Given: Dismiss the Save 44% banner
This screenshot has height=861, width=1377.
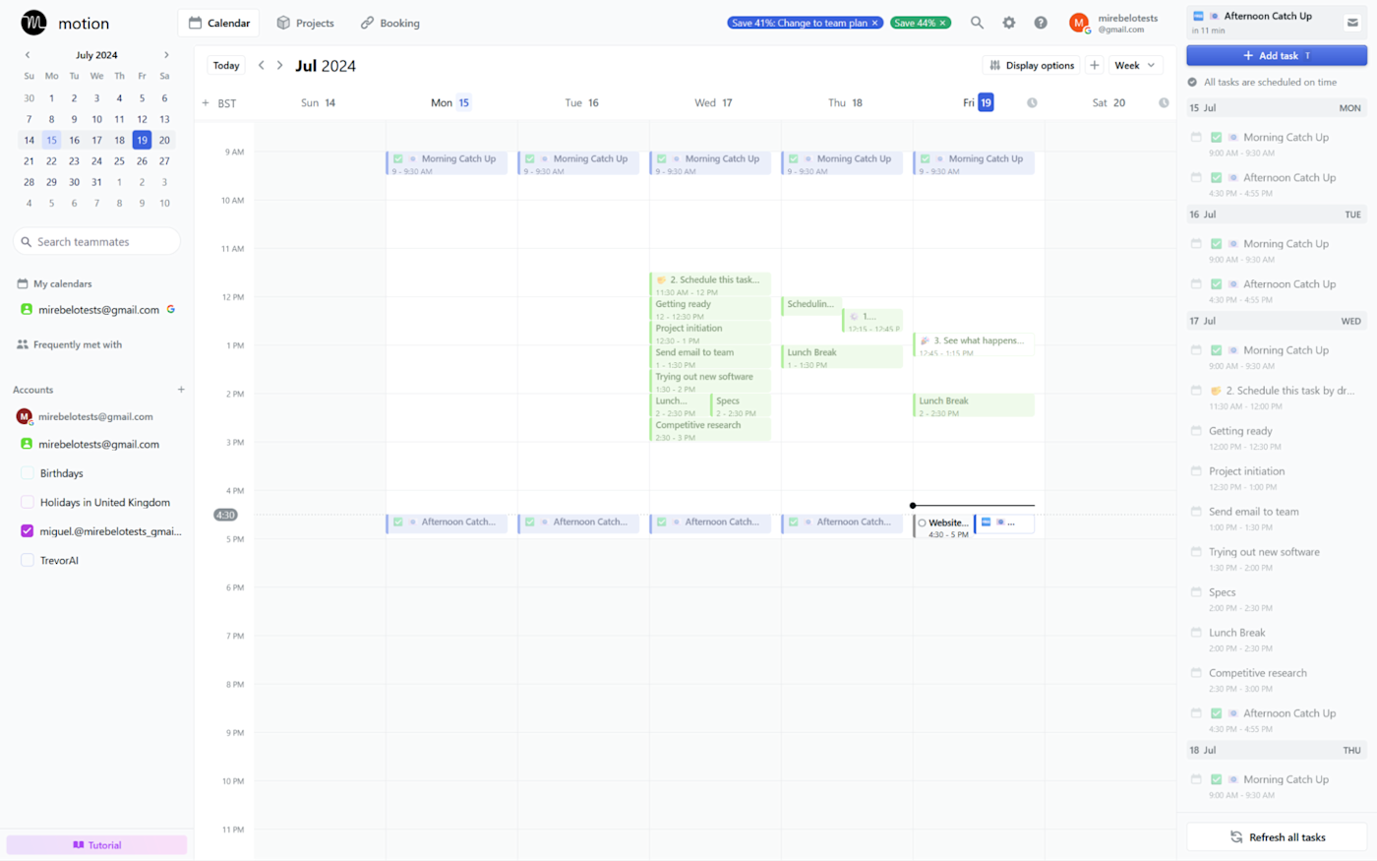Looking at the screenshot, I should [x=942, y=23].
